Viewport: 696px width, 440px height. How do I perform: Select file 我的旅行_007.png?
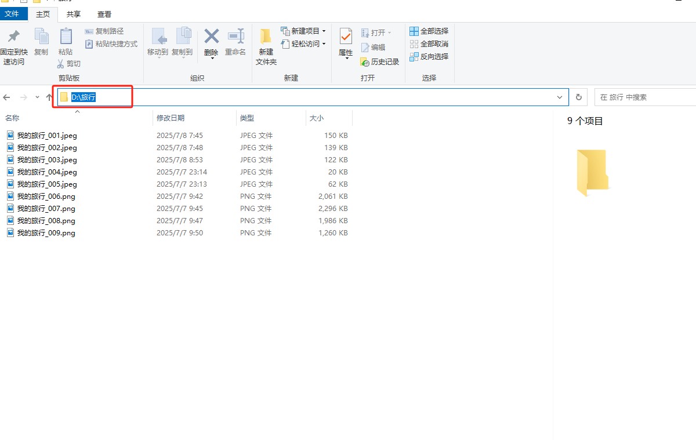click(x=46, y=209)
